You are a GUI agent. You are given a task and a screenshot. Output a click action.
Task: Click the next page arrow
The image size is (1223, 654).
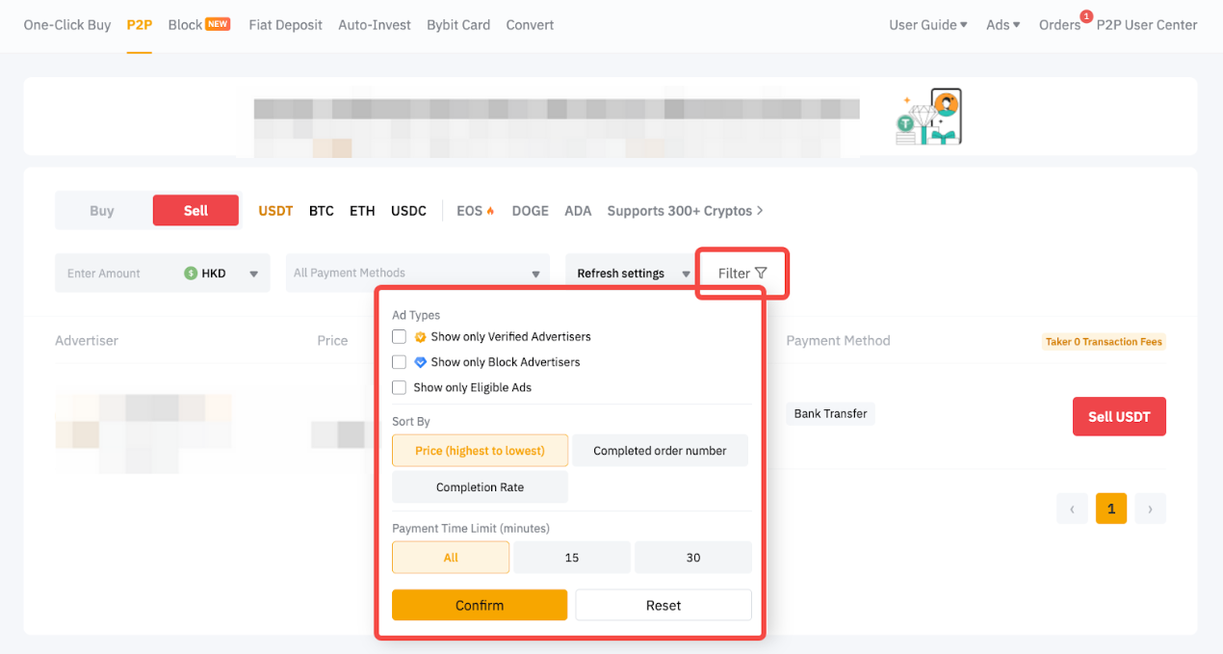tap(1150, 509)
